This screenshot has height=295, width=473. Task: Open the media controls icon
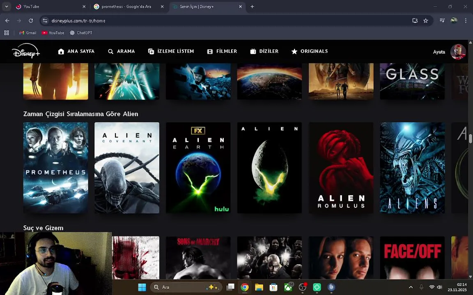[x=442, y=20]
